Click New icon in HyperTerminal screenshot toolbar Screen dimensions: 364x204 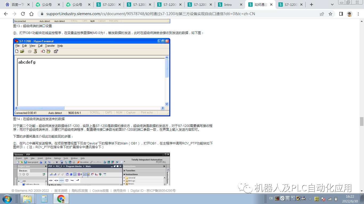17,51
